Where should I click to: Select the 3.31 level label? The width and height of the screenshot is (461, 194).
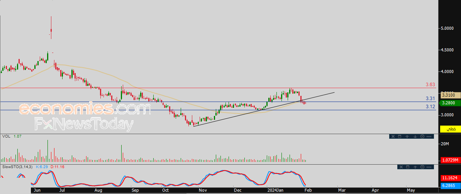[430, 98]
